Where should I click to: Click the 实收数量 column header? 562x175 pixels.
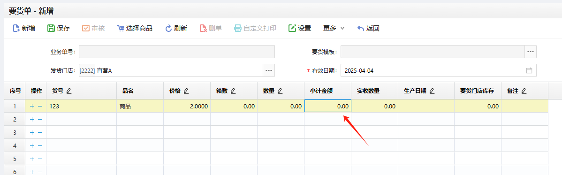coord(374,91)
